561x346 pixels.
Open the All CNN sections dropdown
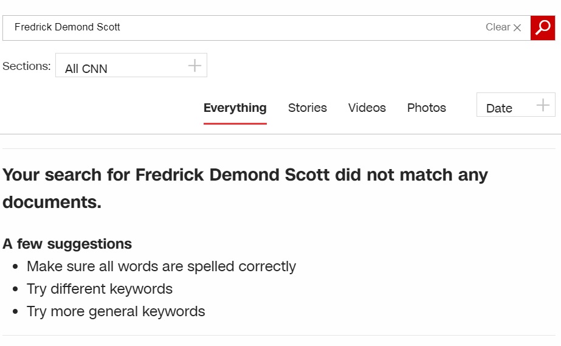pos(131,65)
